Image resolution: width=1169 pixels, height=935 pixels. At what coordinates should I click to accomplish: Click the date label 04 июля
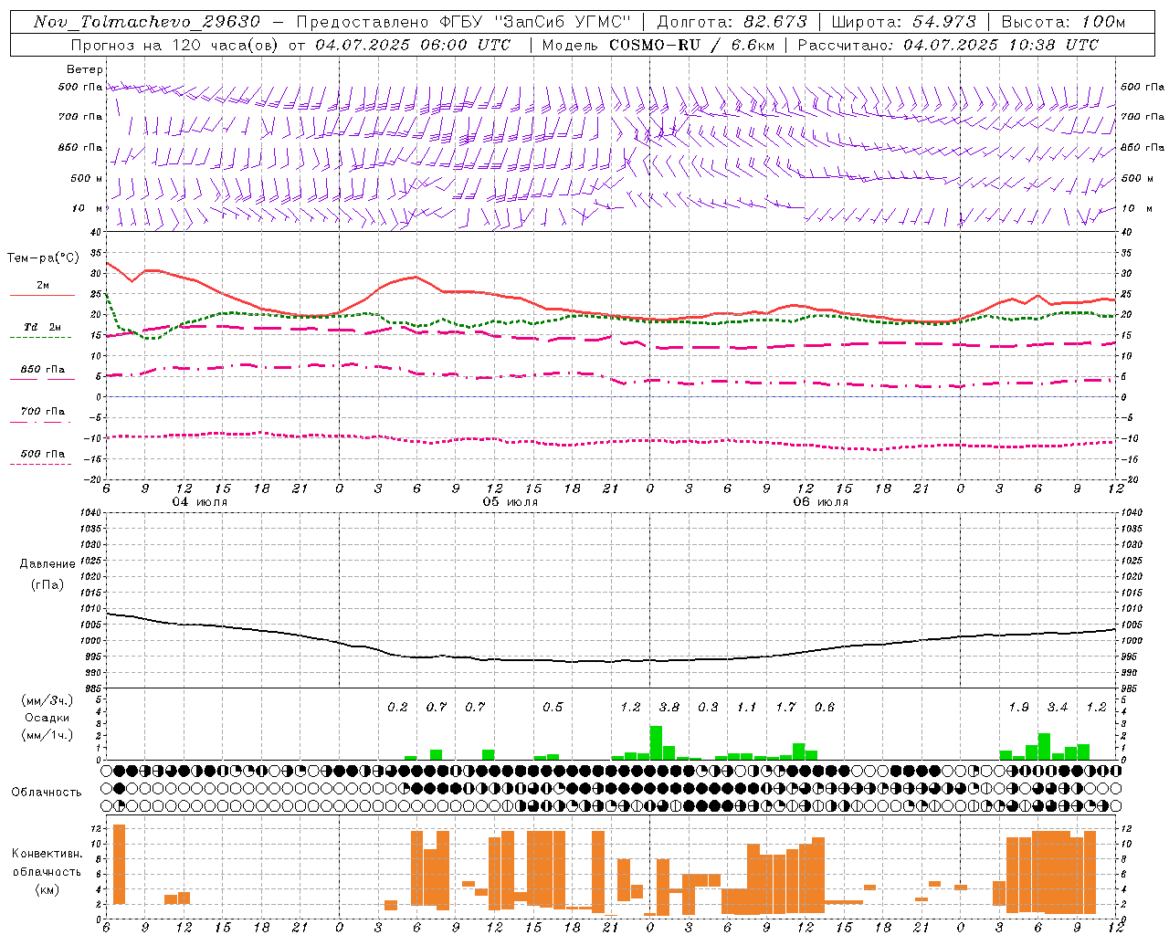coord(200,502)
